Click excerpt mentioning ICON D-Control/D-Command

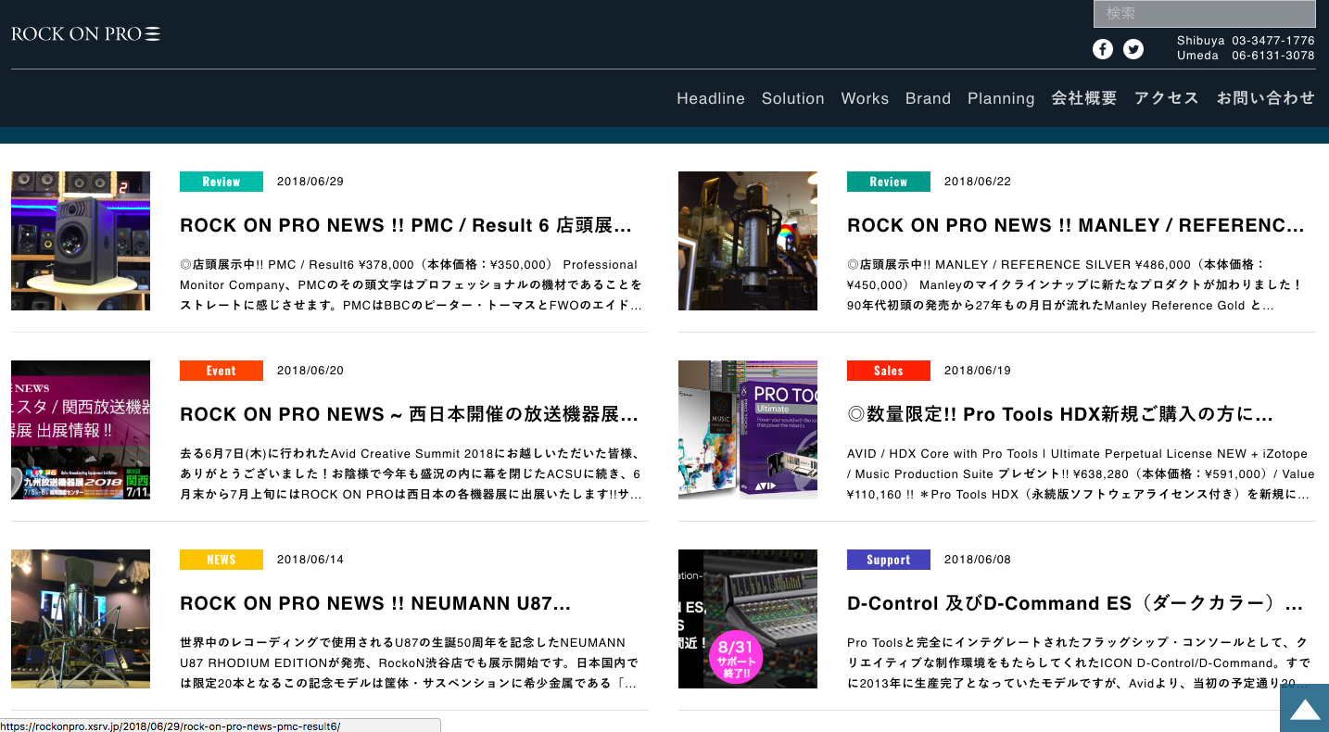coord(1078,663)
